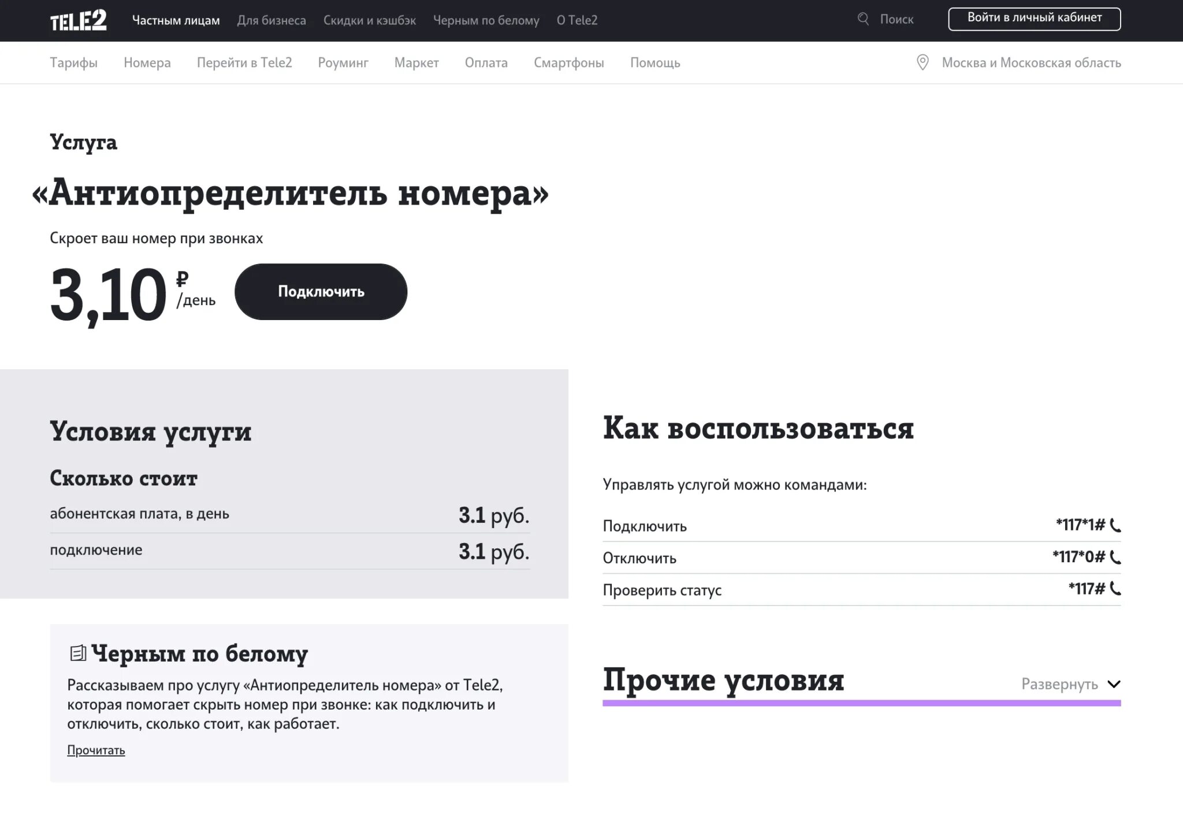The image size is (1183, 813).
Task: Expand the Прочие условия section chevron
Action: (x=1114, y=684)
